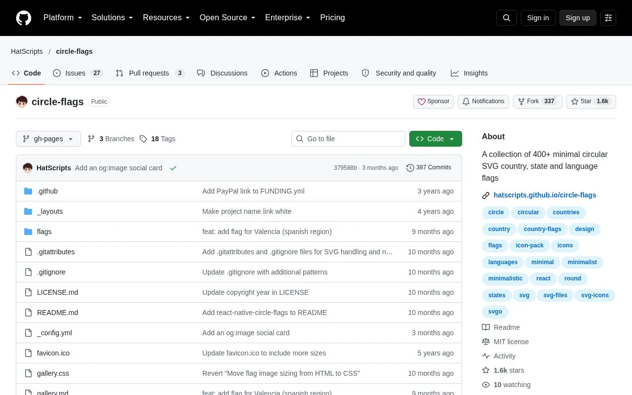Click the commit author avatar thumbnail
The height and width of the screenshot is (395, 632).
click(x=28, y=168)
